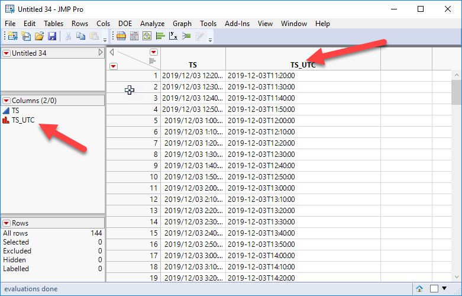Click the Copy toolbar icon
This screenshot has height=296, width=462.
click(80, 36)
